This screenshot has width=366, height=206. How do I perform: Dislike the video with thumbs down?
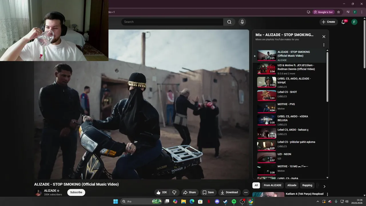click(x=174, y=192)
